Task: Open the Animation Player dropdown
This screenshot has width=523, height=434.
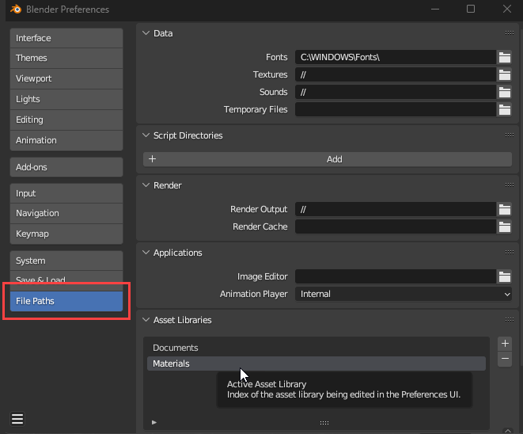Action: [x=404, y=294]
